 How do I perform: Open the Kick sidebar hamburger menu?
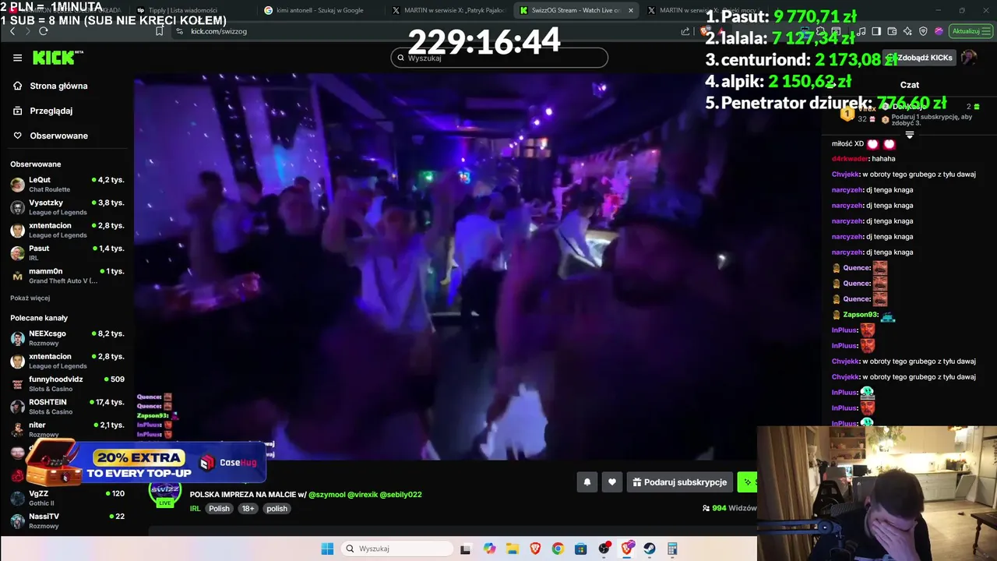[17, 58]
